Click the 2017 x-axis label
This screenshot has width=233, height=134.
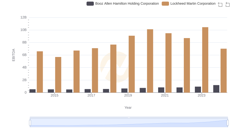91,95
